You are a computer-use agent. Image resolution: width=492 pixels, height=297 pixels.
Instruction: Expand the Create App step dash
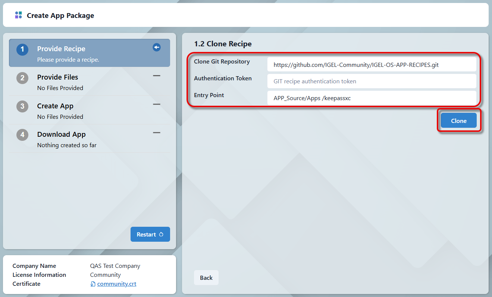tap(157, 104)
